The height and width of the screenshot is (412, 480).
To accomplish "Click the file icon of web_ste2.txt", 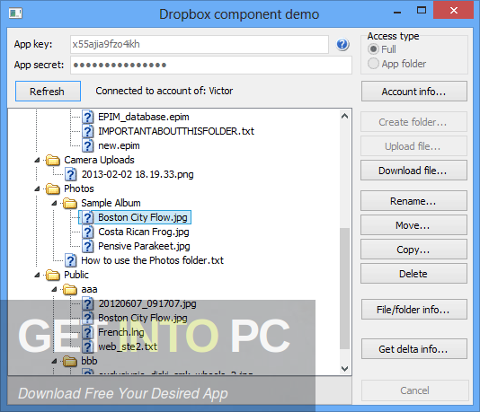I will coord(88,346).
